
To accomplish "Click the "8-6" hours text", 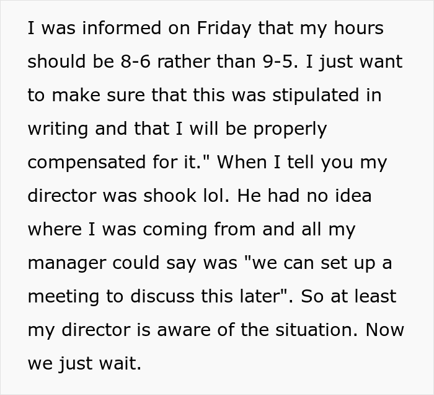I will click(x=135, y=61).
